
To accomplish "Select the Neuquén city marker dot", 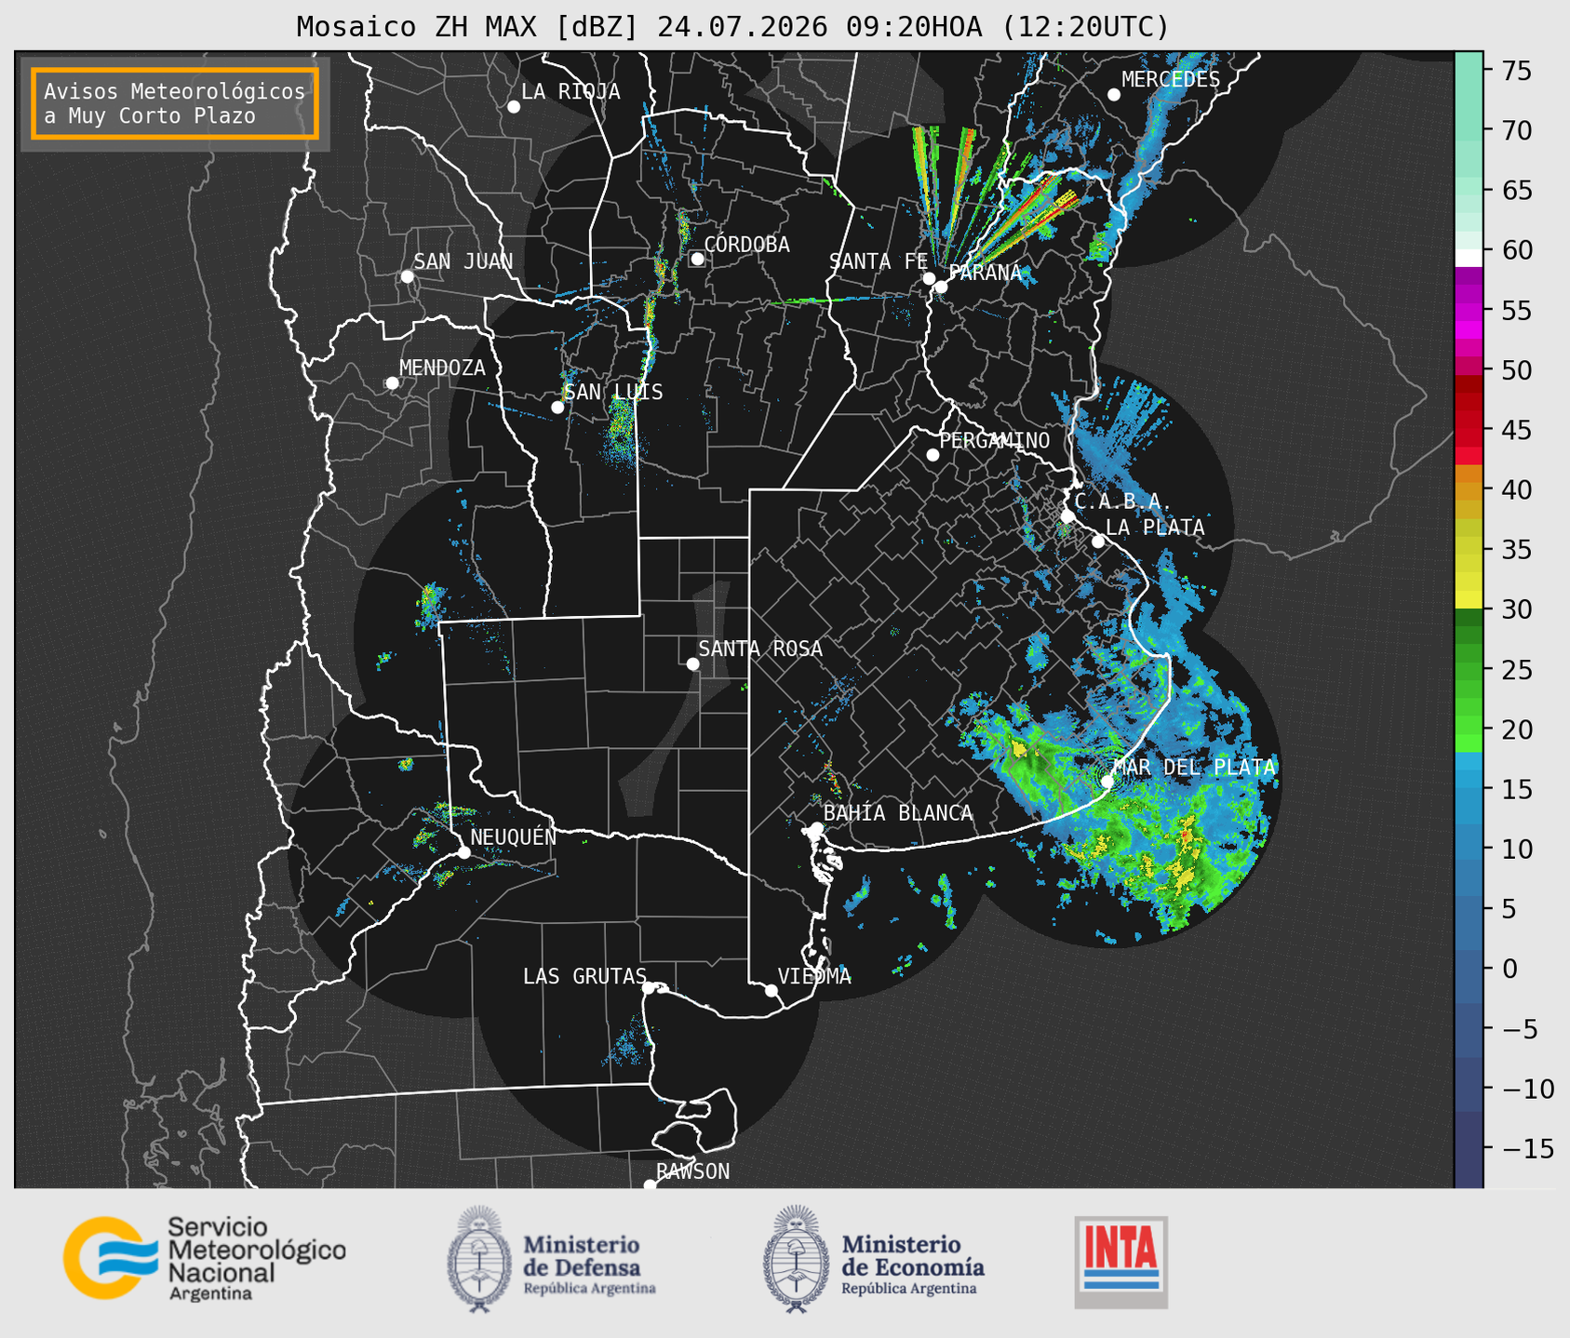I will pyautogui.click(x=463, y=852).
